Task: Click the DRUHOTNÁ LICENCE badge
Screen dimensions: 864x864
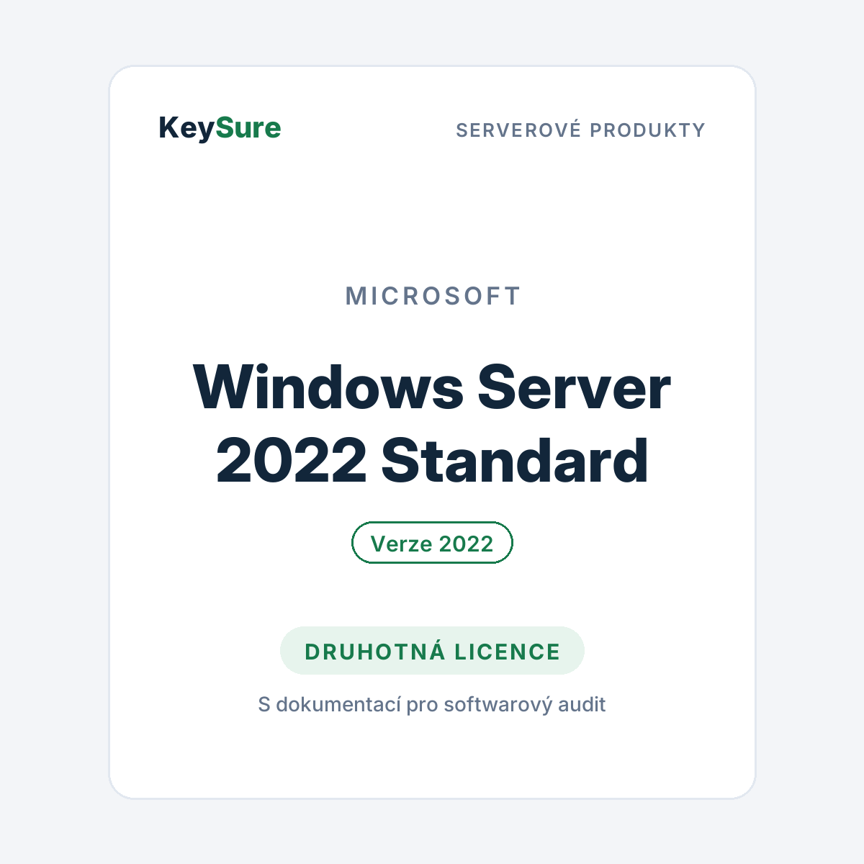Action: pos(432,651)
